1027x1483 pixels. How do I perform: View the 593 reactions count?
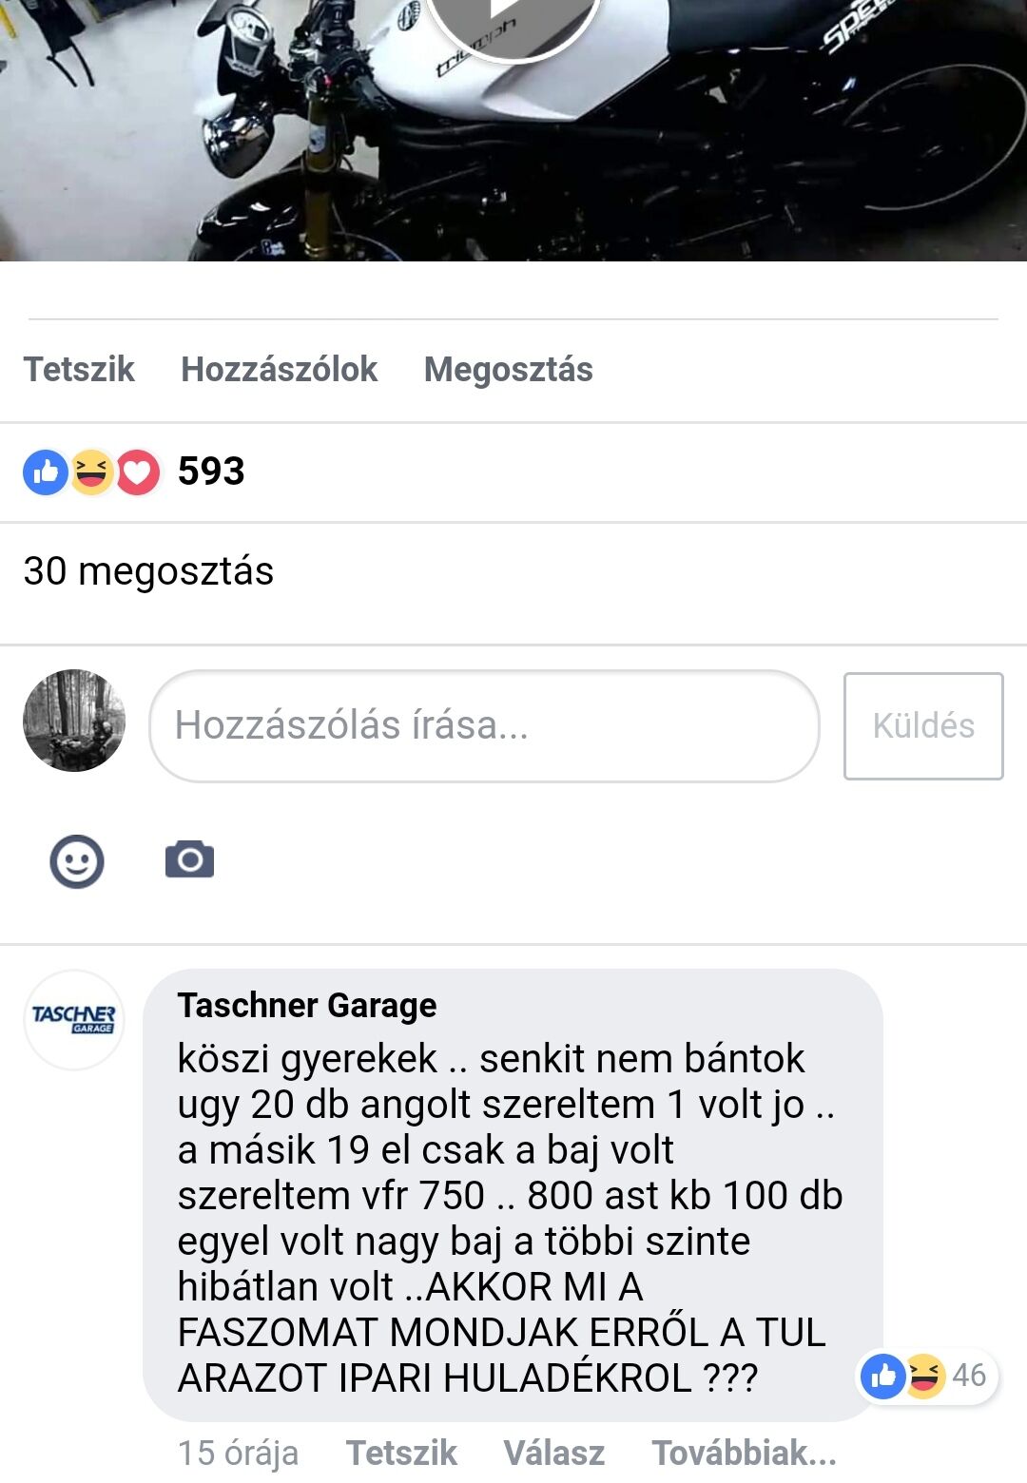(x=211, y=472)
